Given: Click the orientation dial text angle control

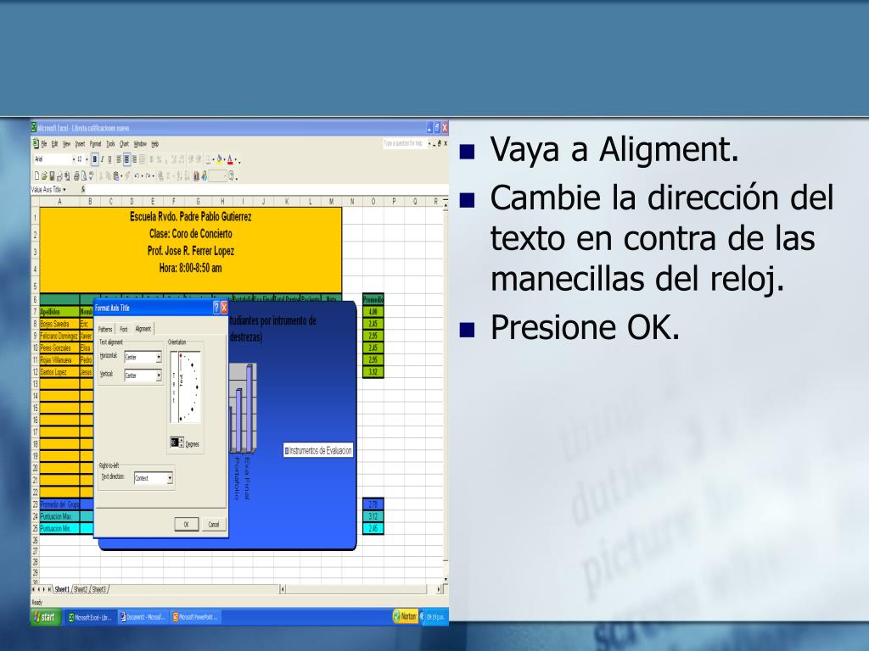Looking at the screenshot, I should click(x=189, y=387).
